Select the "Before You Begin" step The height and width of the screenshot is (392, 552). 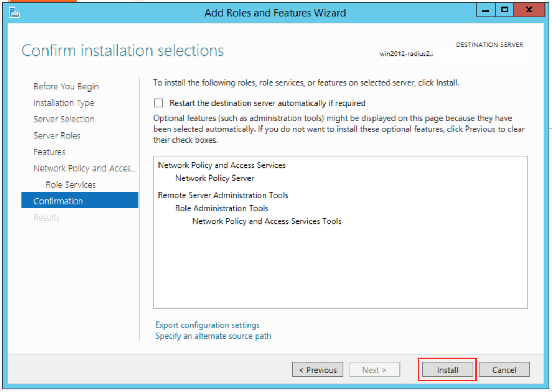pyautogui.click(x=66, y=86)
